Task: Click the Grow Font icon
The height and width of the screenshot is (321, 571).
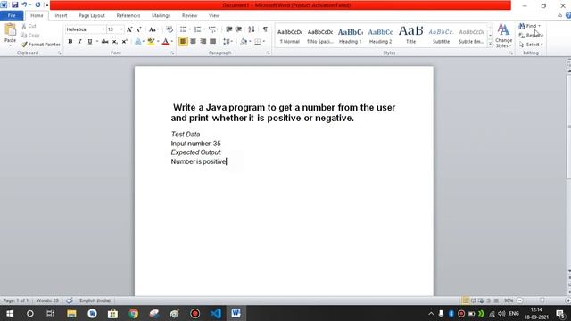Action: coord(129,29)
